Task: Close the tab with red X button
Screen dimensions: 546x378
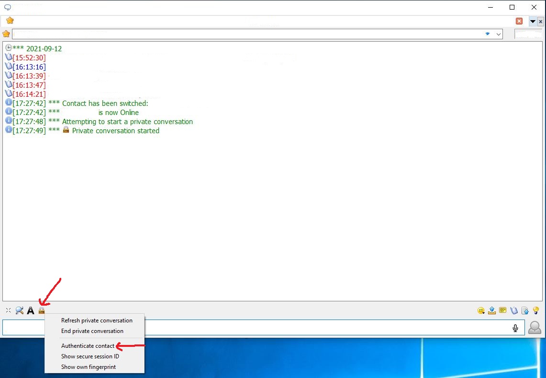Action: tap(519, 21)
